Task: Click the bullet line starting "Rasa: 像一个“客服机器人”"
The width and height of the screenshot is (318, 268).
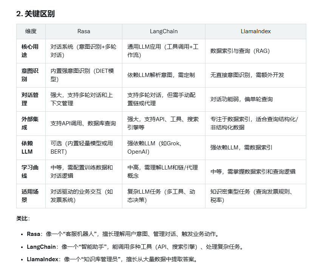Action: [x=123, y=234]
